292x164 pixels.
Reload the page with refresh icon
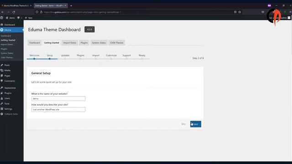click(x=14, y=12)
